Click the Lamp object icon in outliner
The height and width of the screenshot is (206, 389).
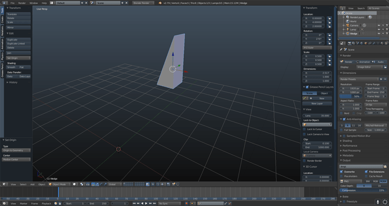[348, 29]
